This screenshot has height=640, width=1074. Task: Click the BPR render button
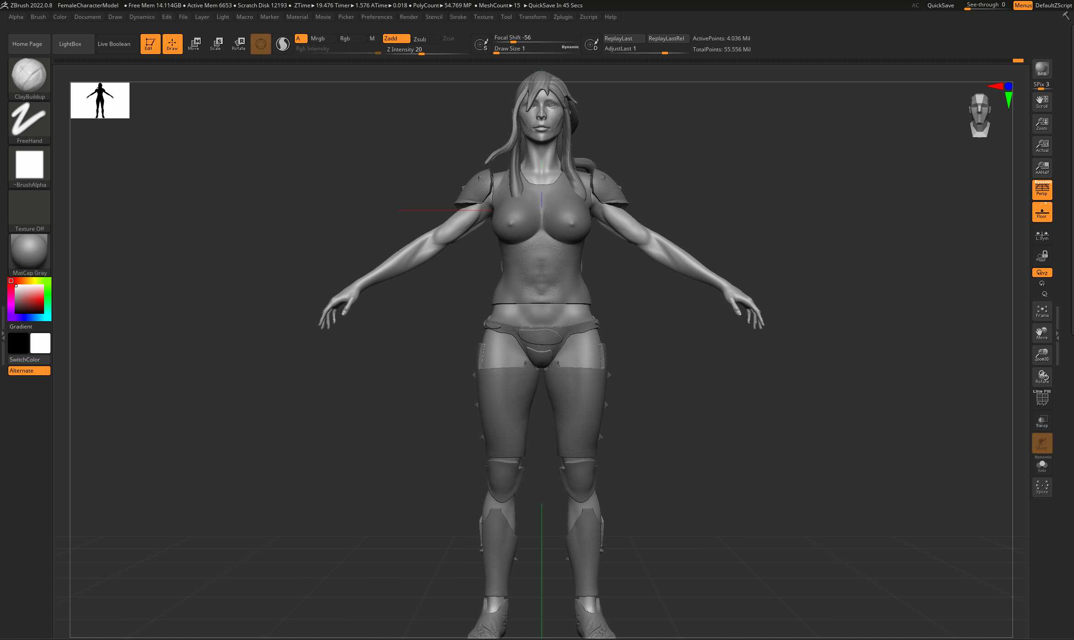(1042, 69)
